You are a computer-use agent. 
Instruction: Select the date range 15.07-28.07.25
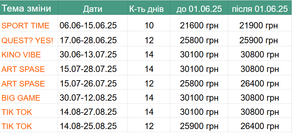88,69
